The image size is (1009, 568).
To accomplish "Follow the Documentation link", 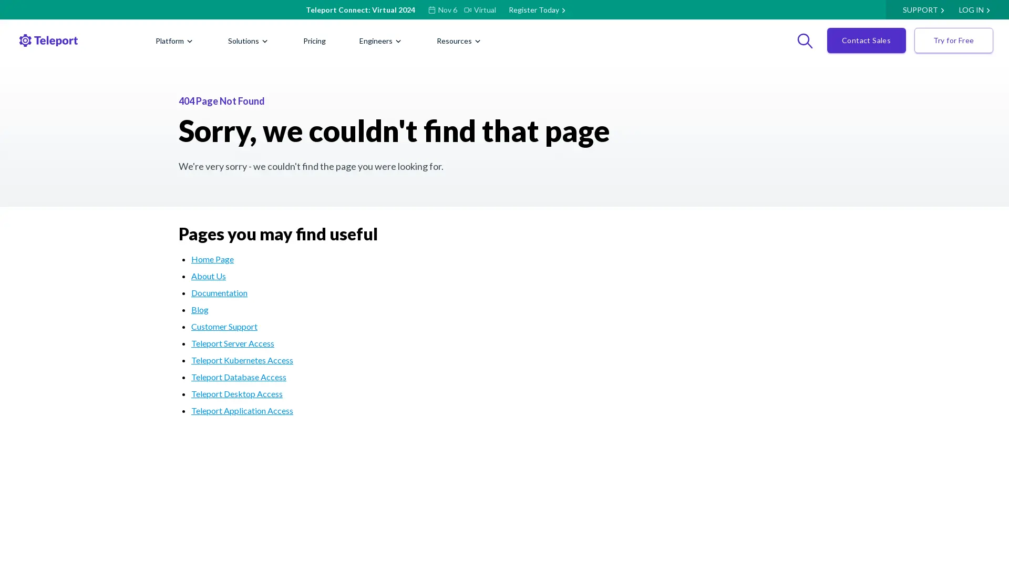I will pos(219,293).
